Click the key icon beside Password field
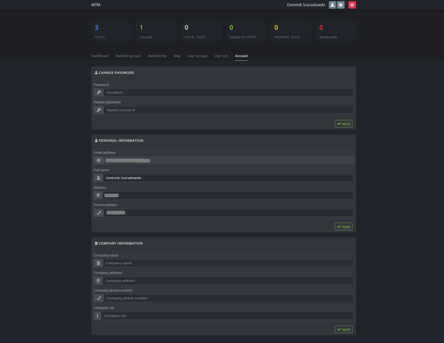The width and height of the screenshot is (444, 343). tap(99, 93)
